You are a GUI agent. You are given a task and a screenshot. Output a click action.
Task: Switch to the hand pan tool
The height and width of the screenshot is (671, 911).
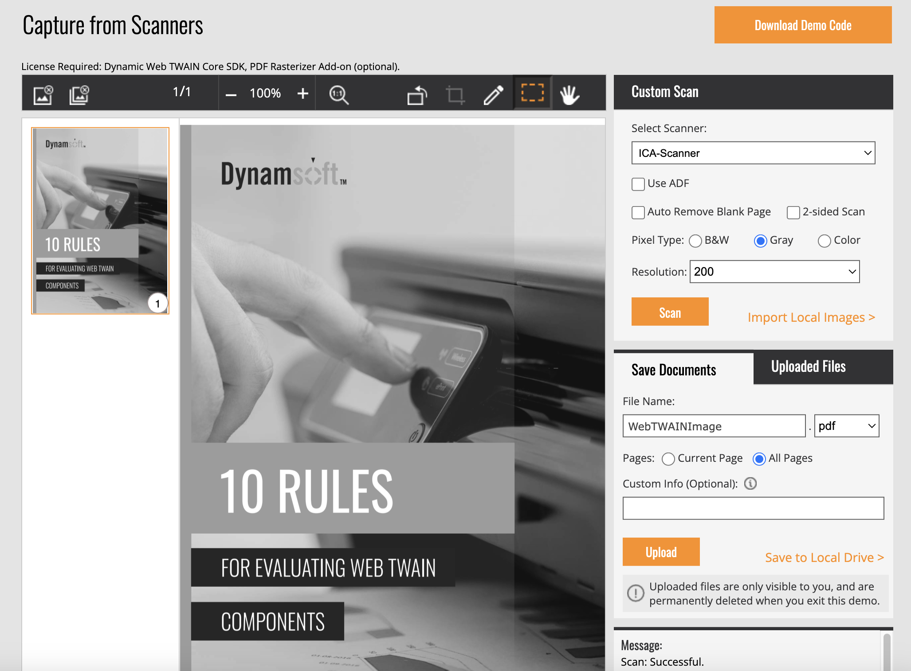pyautogui.click(x=569, y=94)
